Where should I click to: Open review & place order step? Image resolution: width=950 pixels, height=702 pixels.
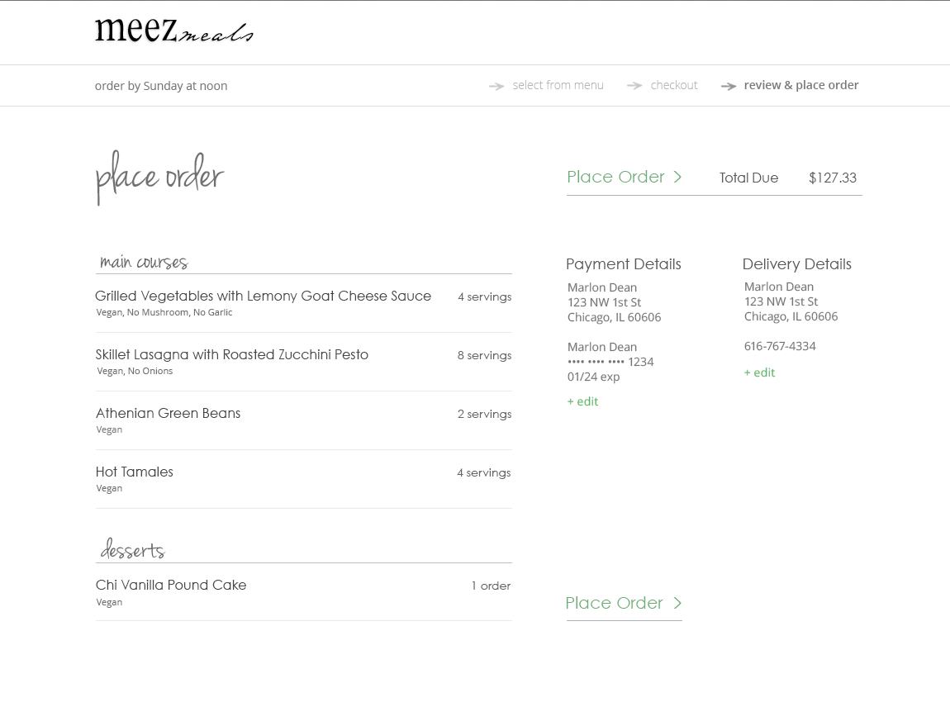click(x=801, y=85)
